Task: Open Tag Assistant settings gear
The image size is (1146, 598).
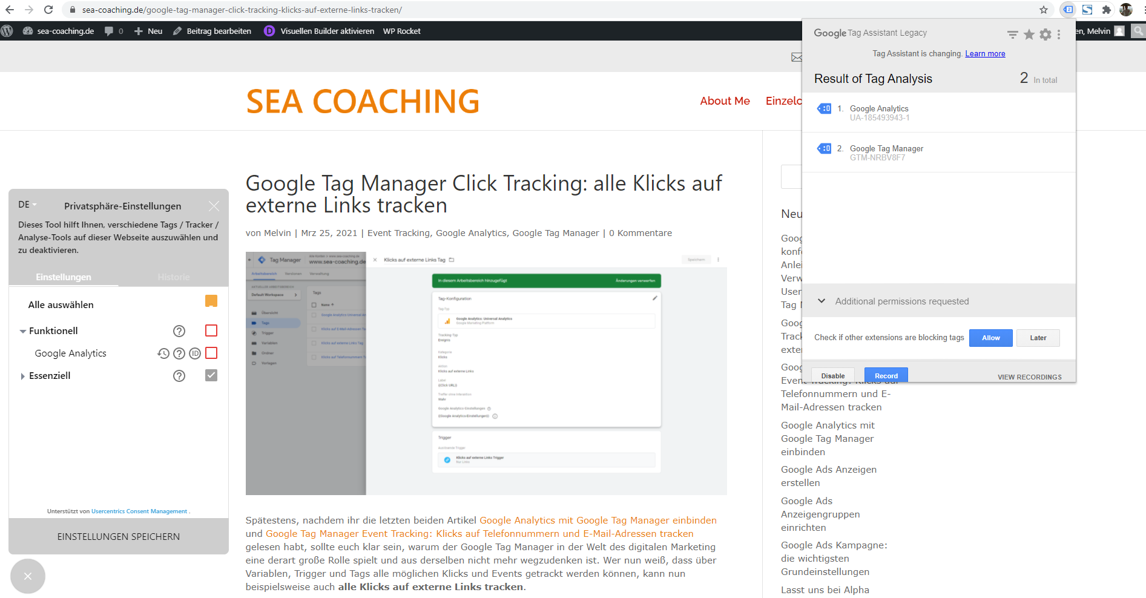Action: [x=1046, y=34]
